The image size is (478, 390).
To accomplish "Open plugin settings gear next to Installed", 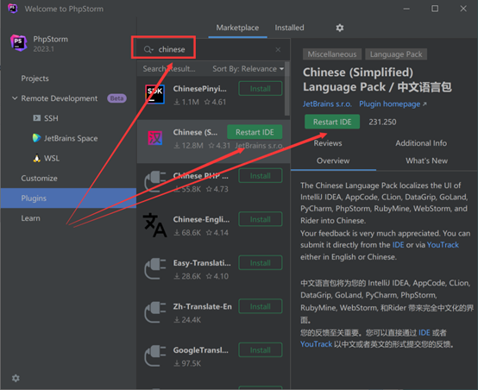I will point(340,28).
